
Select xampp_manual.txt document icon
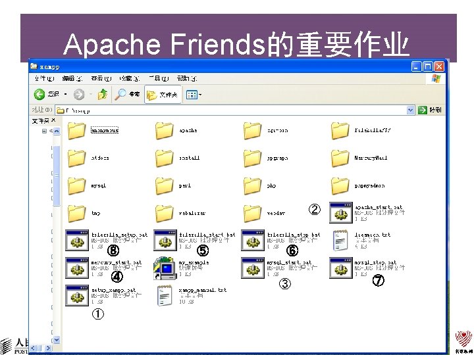pos(165,296)
